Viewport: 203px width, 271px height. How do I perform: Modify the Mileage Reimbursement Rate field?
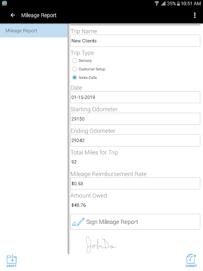pyautogui.click(x=135, y=184)
